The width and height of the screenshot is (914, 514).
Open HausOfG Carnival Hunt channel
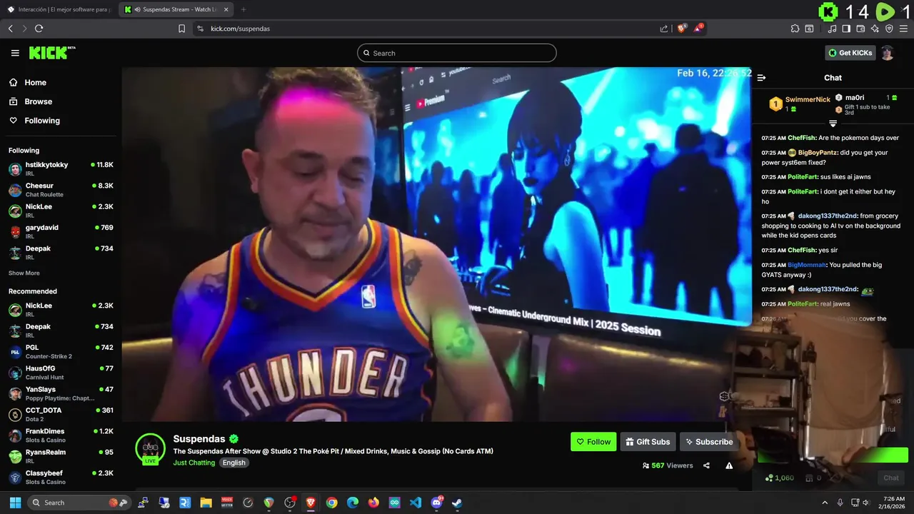point(61,372)
